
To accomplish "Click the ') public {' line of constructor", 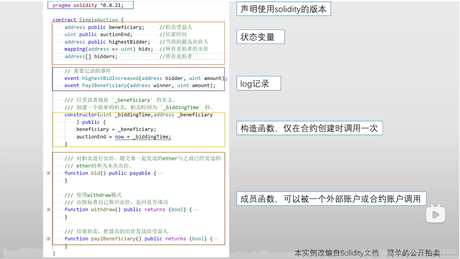I will click(91, 122).
